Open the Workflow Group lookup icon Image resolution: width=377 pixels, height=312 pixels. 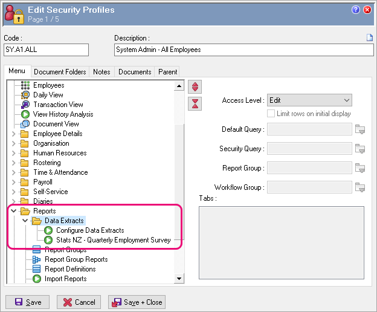tap(361, 187)
